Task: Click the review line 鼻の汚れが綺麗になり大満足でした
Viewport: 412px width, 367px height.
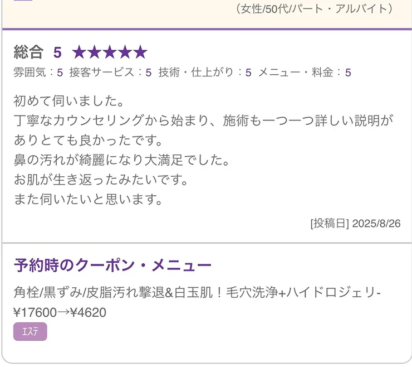Action: coord(121,161)
